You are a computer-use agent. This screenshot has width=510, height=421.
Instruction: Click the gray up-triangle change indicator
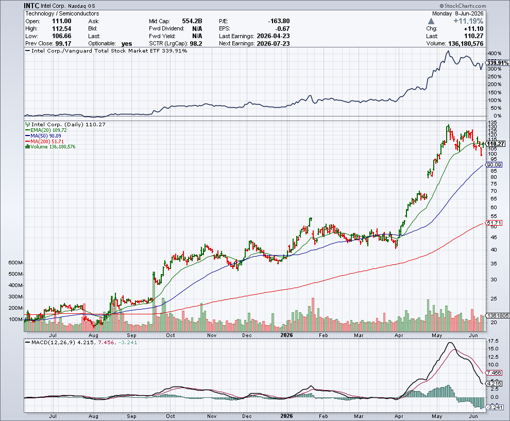431,21
